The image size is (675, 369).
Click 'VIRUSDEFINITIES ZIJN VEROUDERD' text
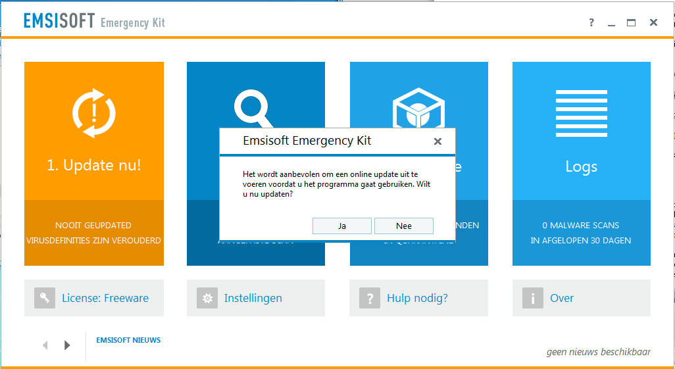93,240
